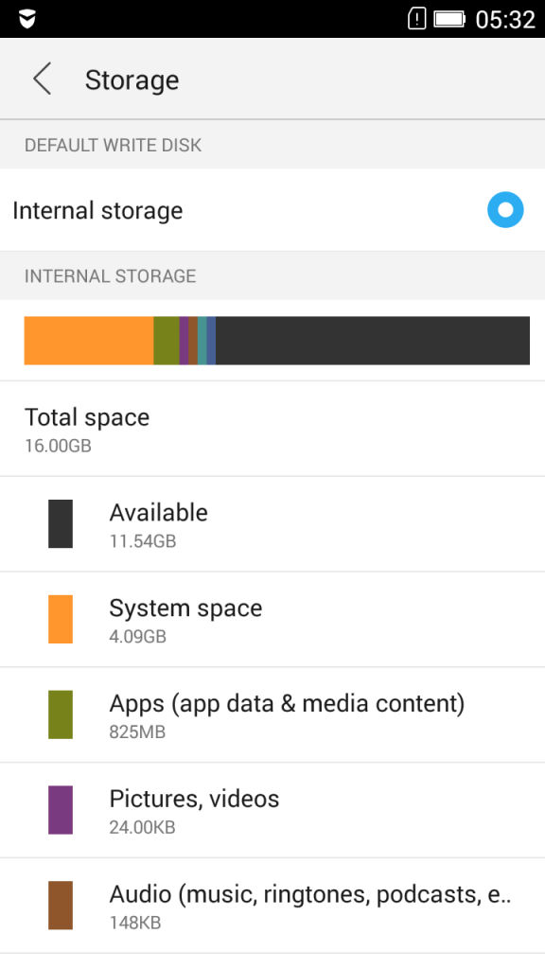Open the System space 4.09GB entry
The width and height of the screenshot is (545, 969).
pyautogui.click(x=272, y=619)
